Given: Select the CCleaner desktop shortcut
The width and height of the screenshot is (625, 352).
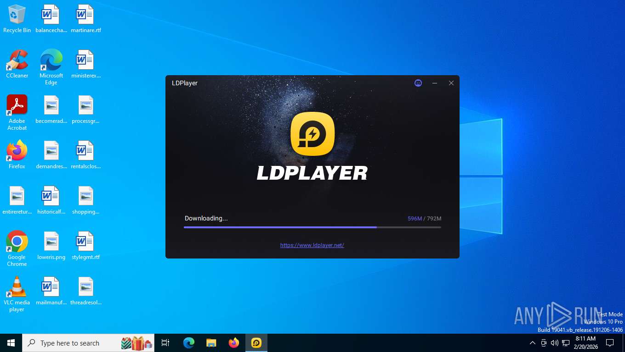Looking at the screenshot, I should click(17, 64).
